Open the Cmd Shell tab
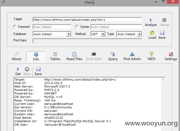 tap(94, 57)
